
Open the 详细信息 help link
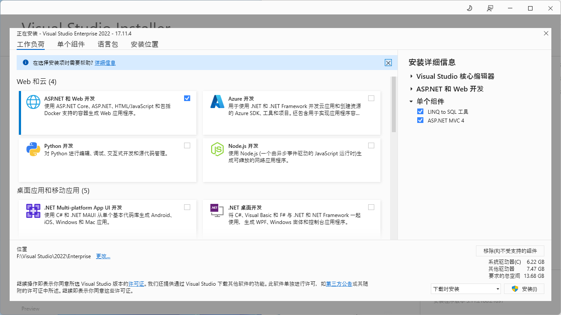coord(105,63)
